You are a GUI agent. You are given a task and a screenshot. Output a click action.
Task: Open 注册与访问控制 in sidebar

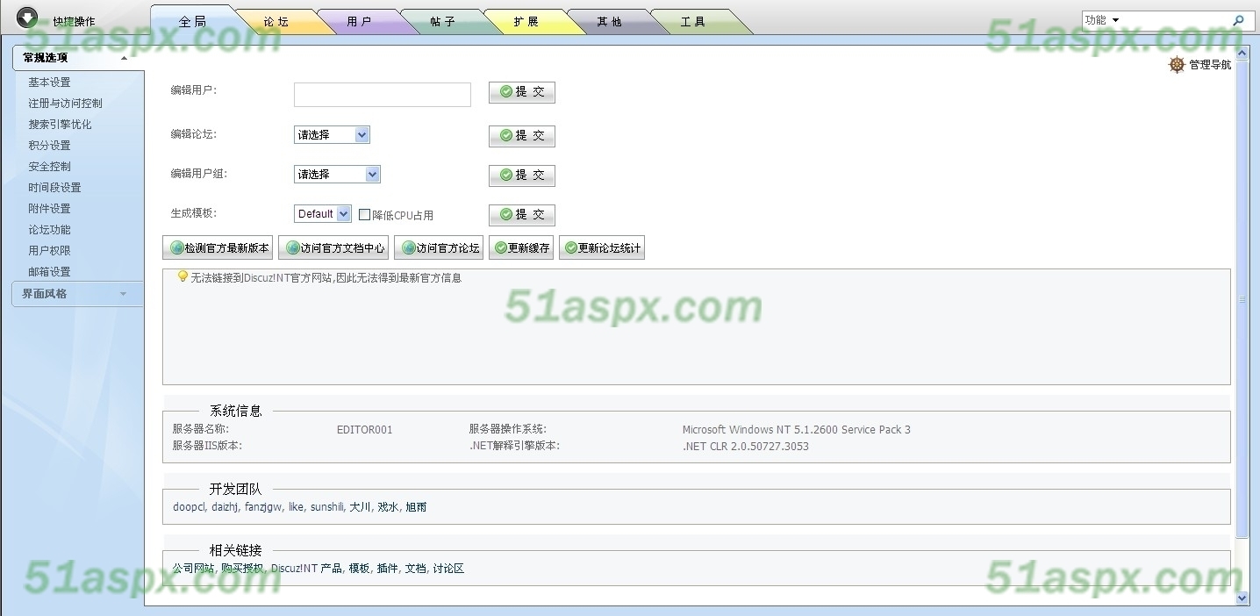pos(65,104)
